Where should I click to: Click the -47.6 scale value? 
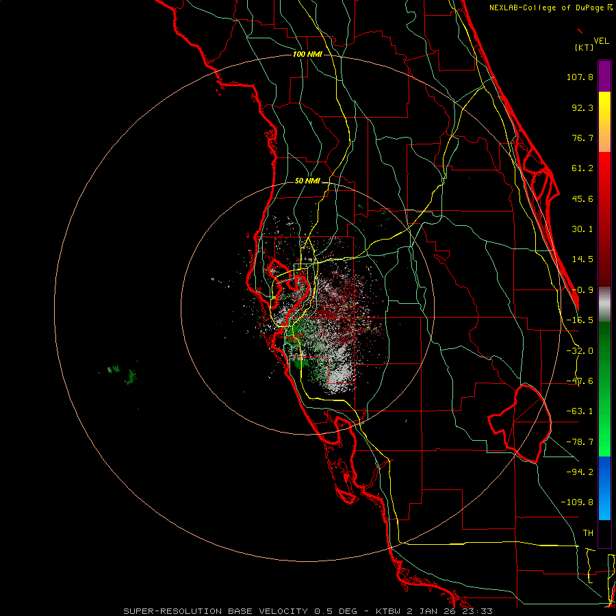coord(580,381)
